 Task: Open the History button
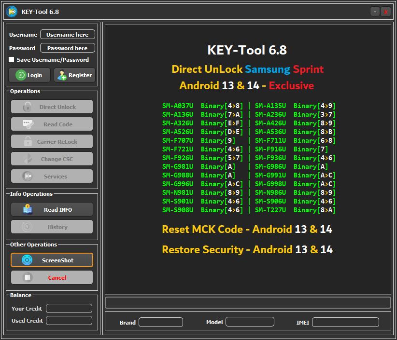[x=52, y=227]
